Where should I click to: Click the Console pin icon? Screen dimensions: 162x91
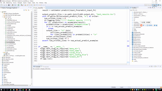(150, 66)
